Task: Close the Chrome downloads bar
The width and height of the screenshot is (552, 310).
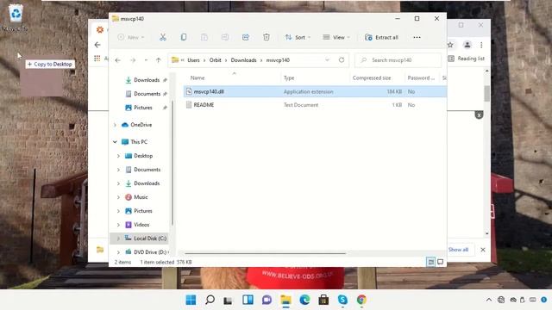Action: tap(483, 250)
